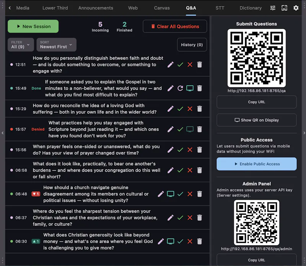This screenshot has height=266, width=306.
Task: Delete the Scripture practices question
Action: pos(199,129)
